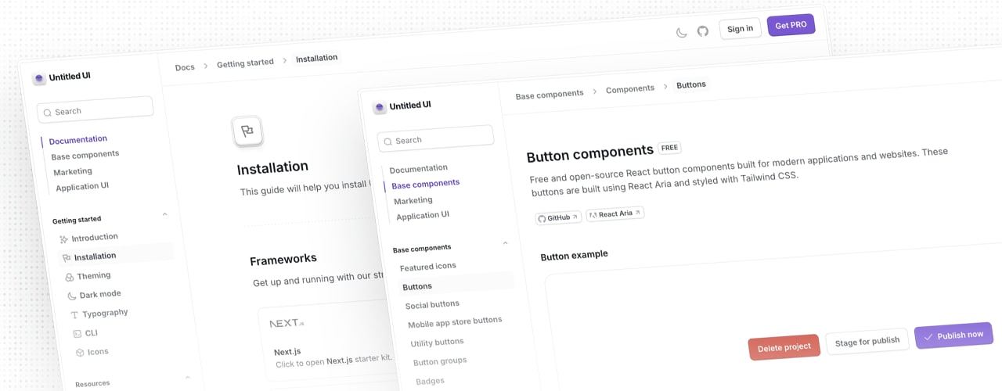The height and width of the screenshot is (391, 1002).
Task: Click the Typography icon in sidebar
Action: pyautogui.click(x=74, y=315)
